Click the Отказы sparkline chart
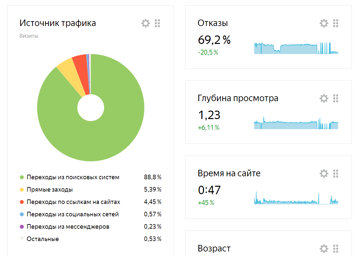 point(296,48)
